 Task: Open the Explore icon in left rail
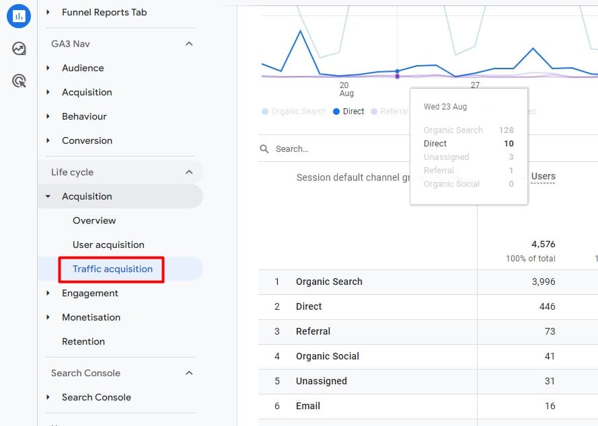pyautogui.click(x=19, y=48)
